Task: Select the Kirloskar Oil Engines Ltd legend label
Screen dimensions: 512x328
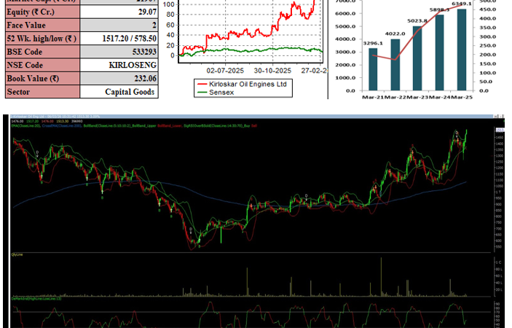Action: [x=249, y=84]
